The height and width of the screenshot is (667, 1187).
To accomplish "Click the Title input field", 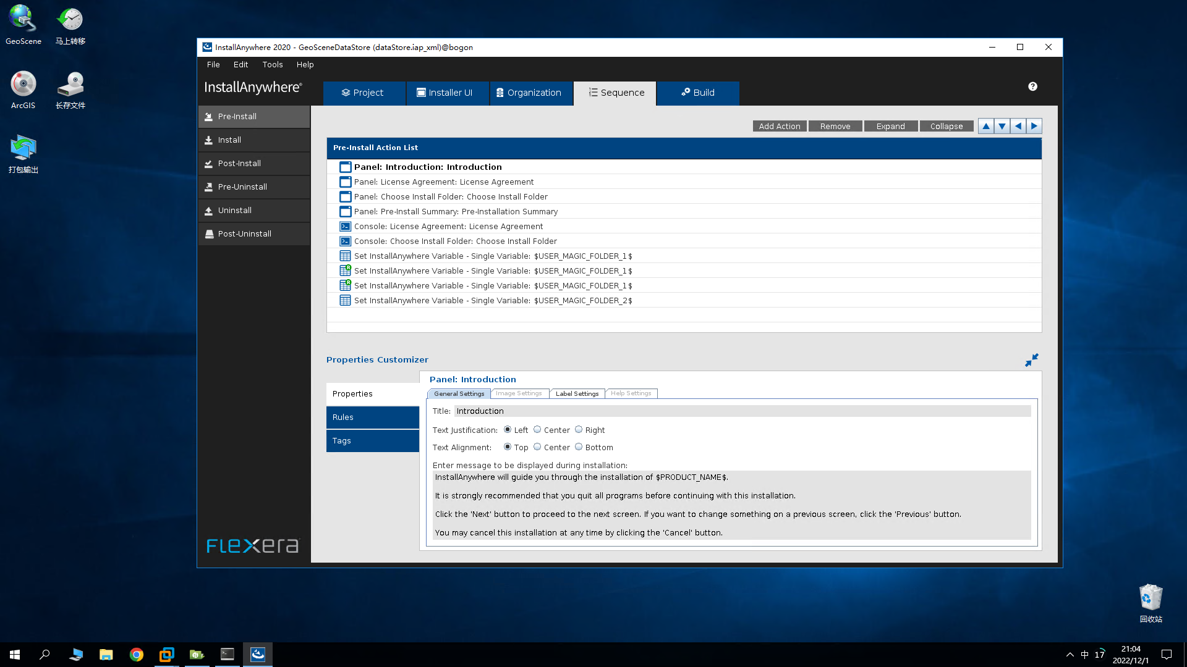I will tap(742, 411).
